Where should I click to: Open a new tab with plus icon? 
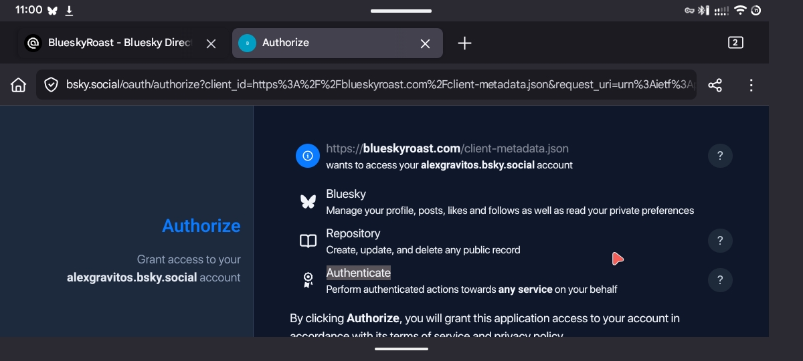pyautogui.click(x=464, y=43)
